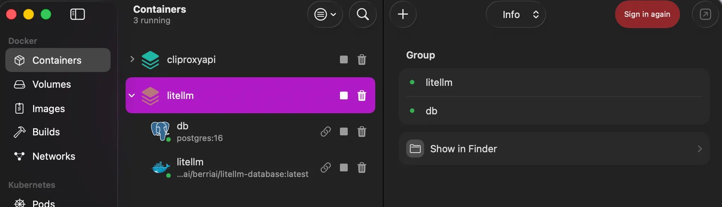Click the search magnifier icon

[x=363, y=15]
